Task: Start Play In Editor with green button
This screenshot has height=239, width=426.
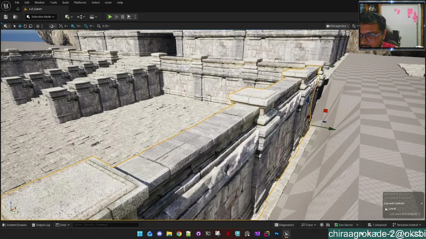Action: tap(110, 17)
